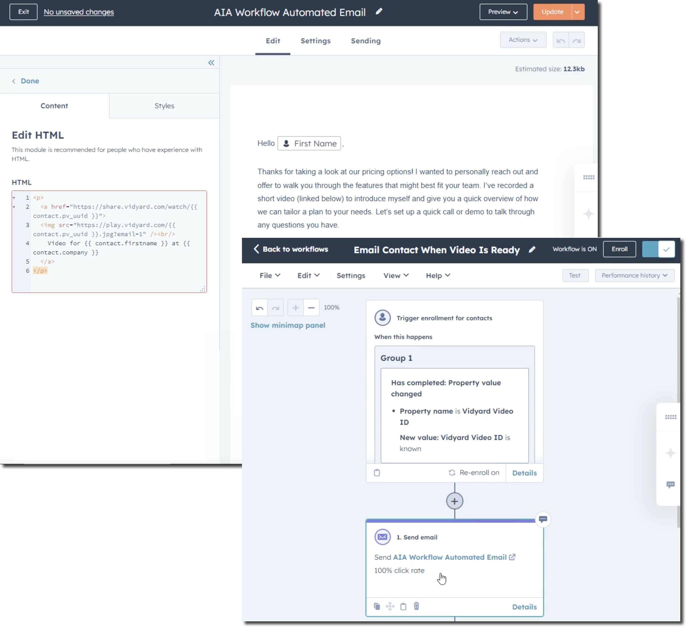
Task: Open the workflow View menu
Action: pyautogui.click(x=396, y=275)
